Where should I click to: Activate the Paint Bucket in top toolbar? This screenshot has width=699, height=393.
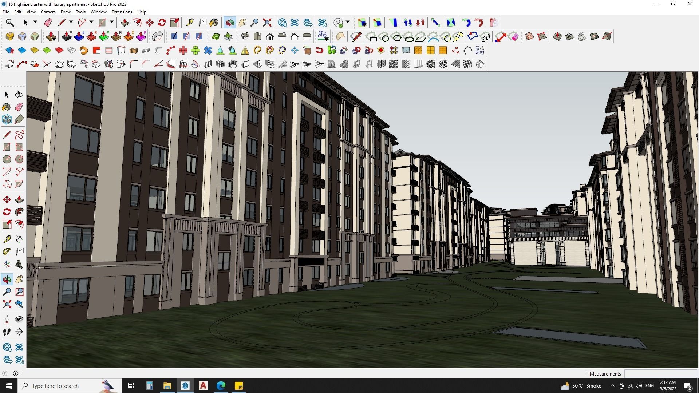click(x=214, y=23)
